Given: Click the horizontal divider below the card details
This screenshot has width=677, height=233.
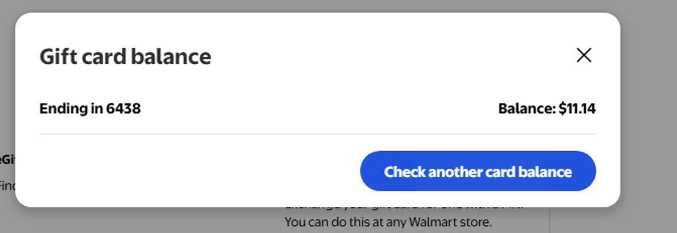Looking at the screenshot, I should click(x=317, y=134).
